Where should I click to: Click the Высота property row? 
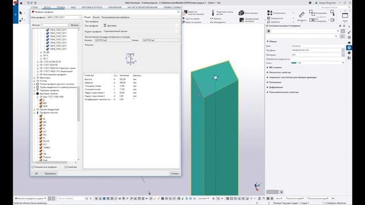[x=113, y=79]
